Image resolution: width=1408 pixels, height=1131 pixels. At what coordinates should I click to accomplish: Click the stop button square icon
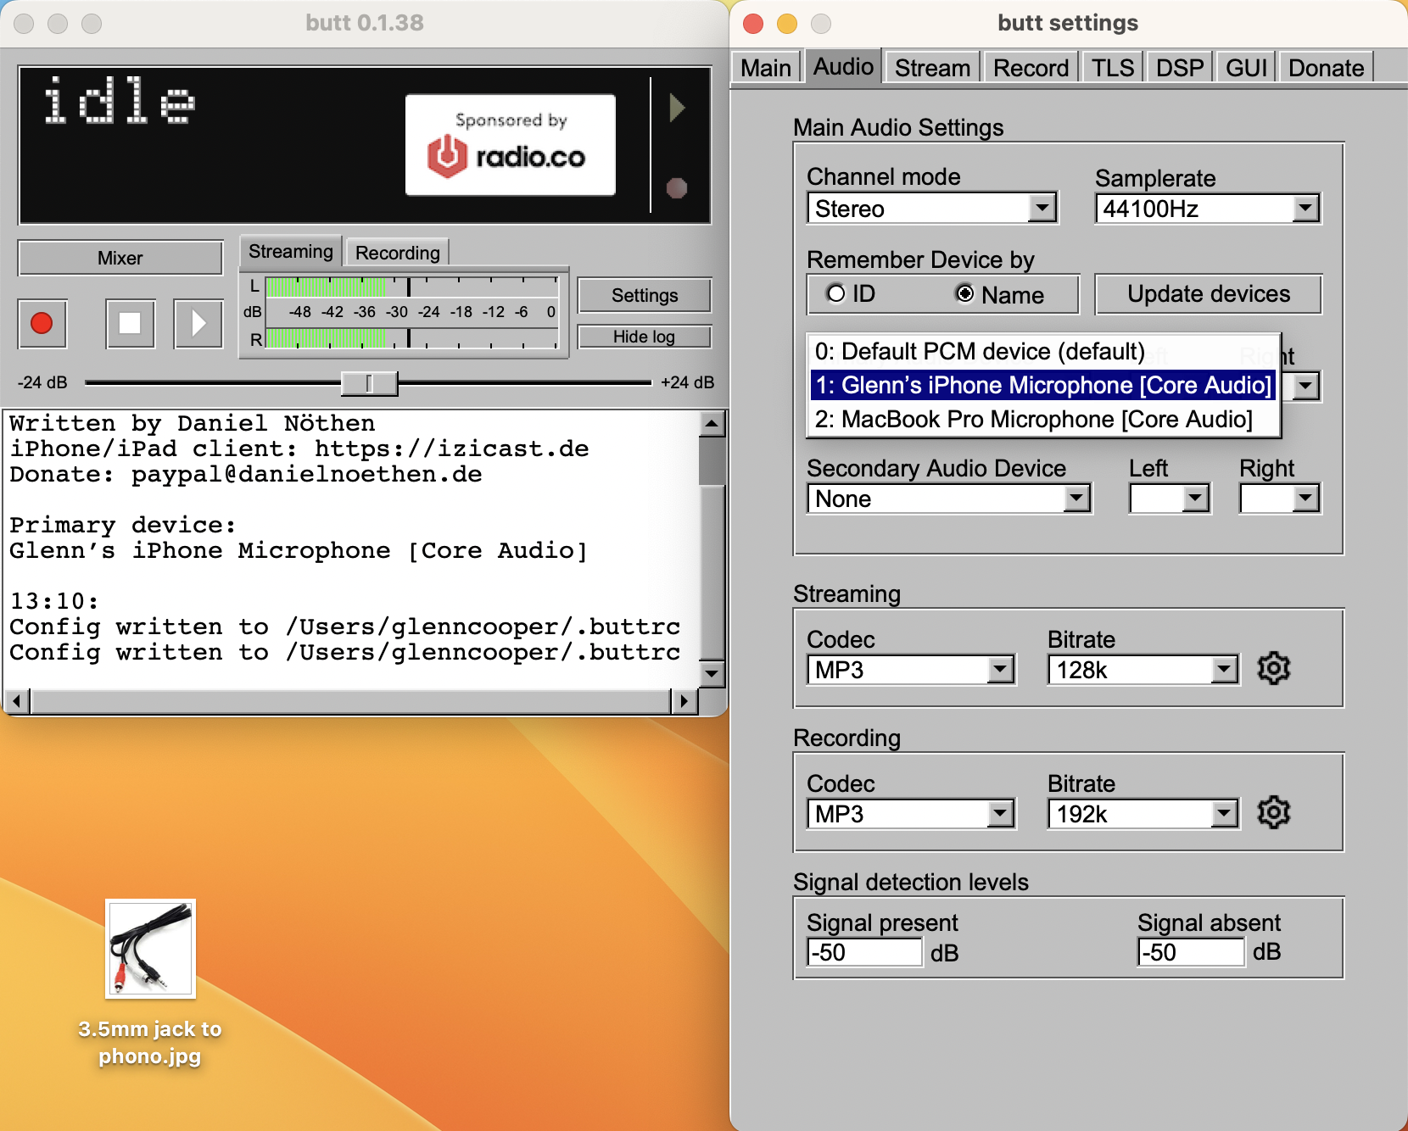[130, 323]
